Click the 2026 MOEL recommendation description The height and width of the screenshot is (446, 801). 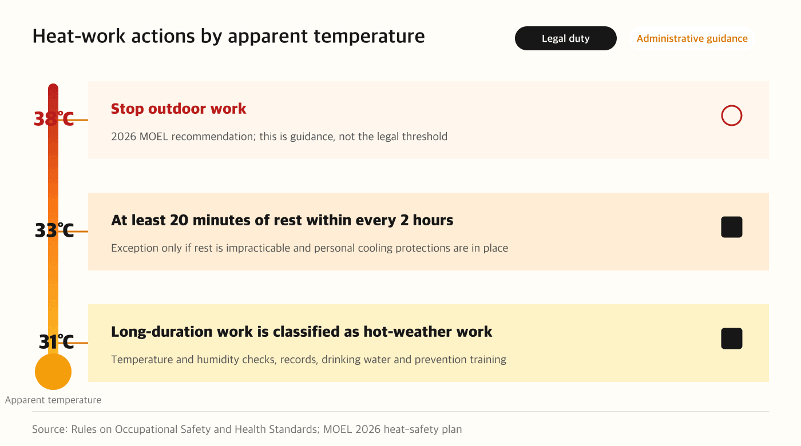click(x=279, y=137)
